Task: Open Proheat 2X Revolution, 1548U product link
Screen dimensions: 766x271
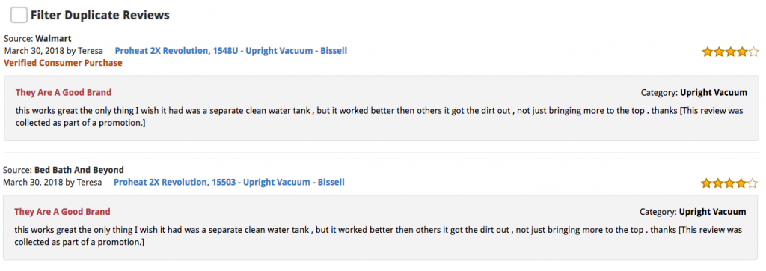Action: point(231,51)
